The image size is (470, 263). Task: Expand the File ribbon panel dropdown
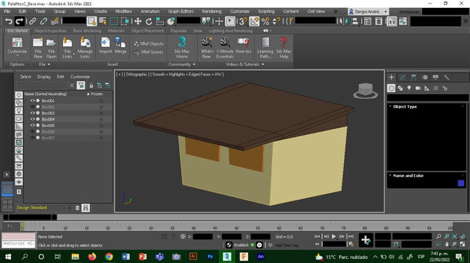point(45,64)
